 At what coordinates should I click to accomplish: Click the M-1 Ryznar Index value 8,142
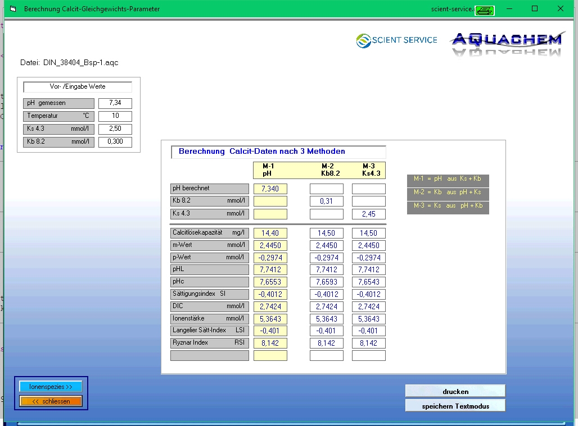[x=270, y=343]
